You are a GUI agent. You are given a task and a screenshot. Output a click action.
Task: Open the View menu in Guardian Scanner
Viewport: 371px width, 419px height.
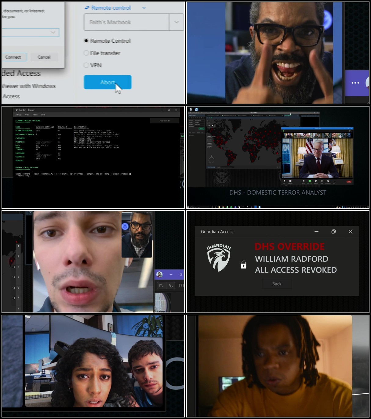27,115
